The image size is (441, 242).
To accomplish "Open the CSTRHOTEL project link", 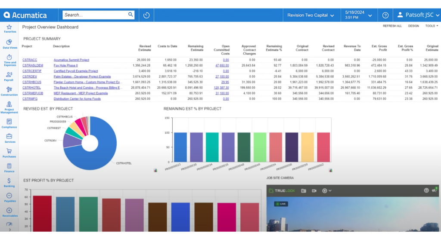I will coord(31,87).
